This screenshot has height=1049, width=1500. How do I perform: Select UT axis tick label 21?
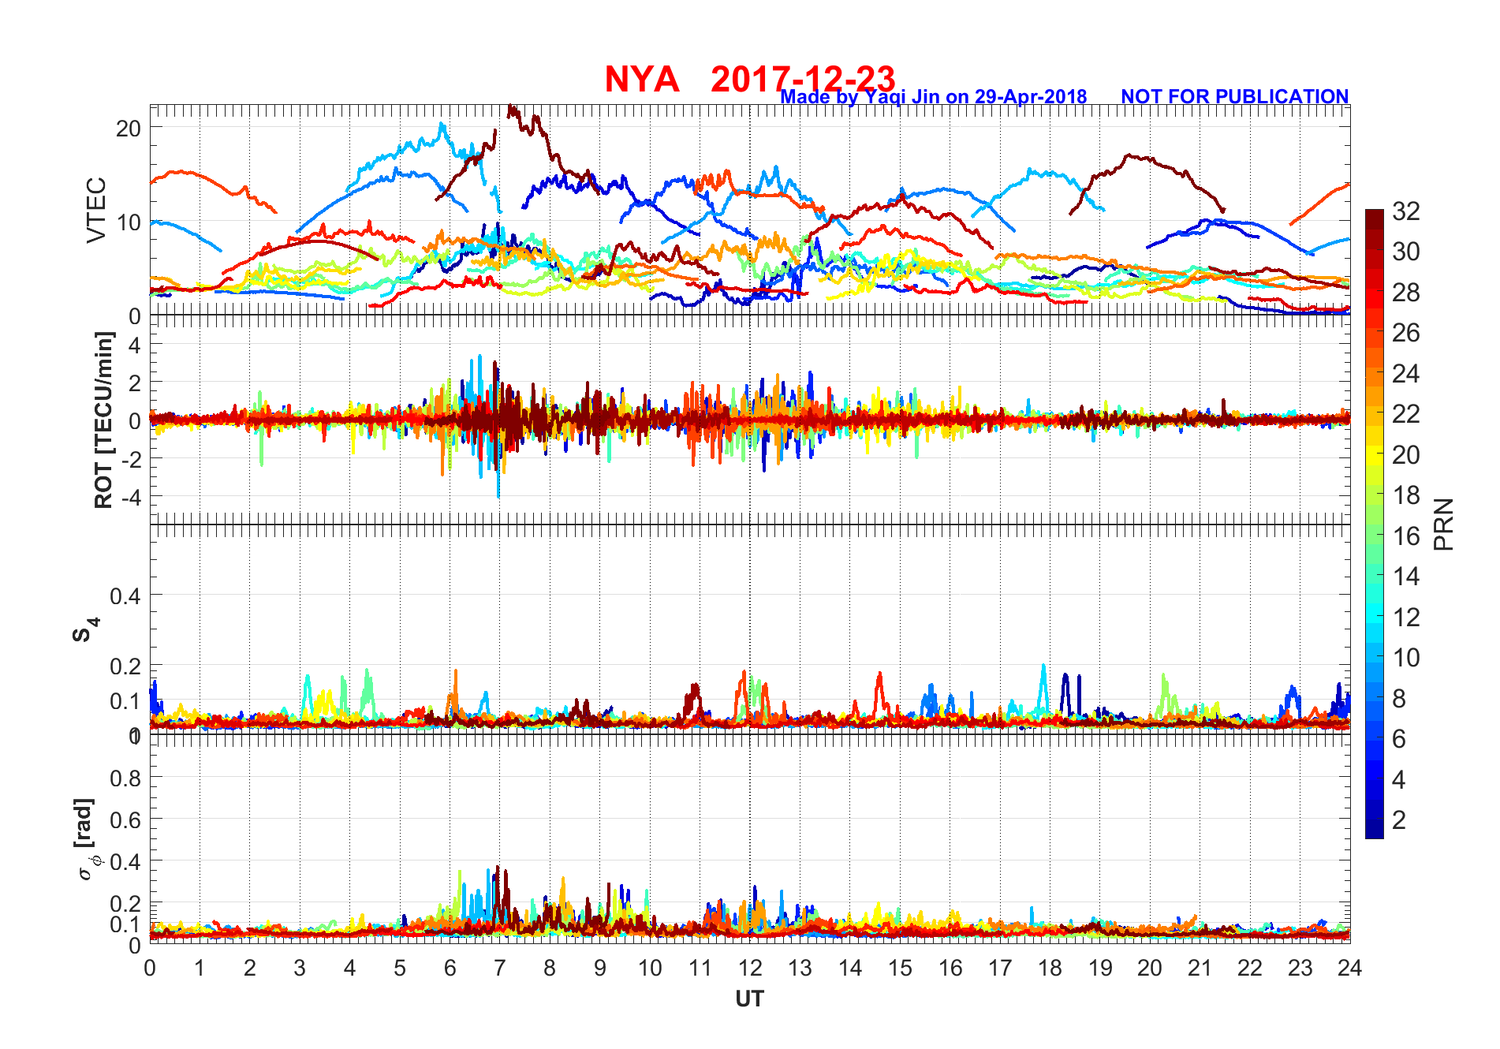pyautogui.click(x=1200, y=968)
